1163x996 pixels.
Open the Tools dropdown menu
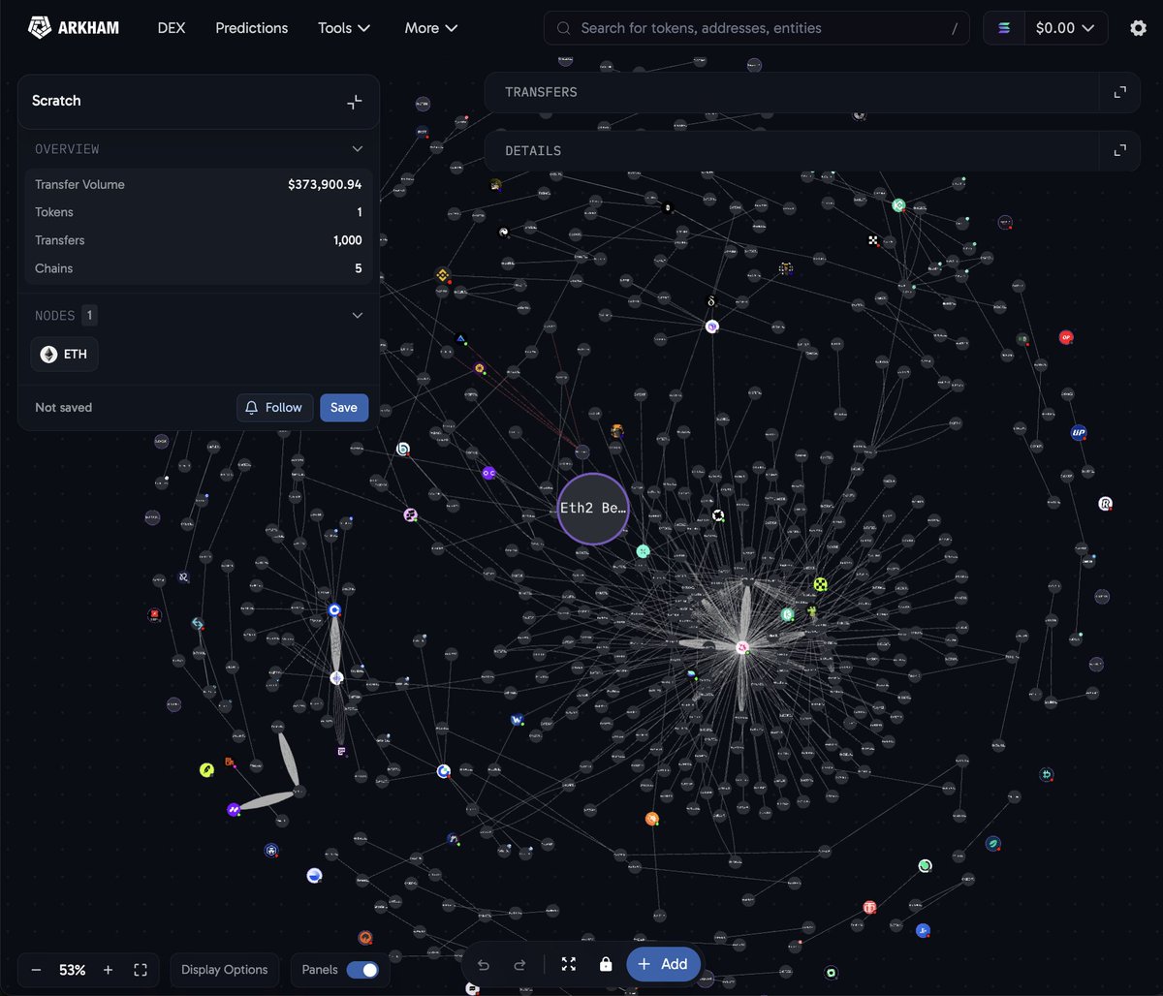[344, 28]
